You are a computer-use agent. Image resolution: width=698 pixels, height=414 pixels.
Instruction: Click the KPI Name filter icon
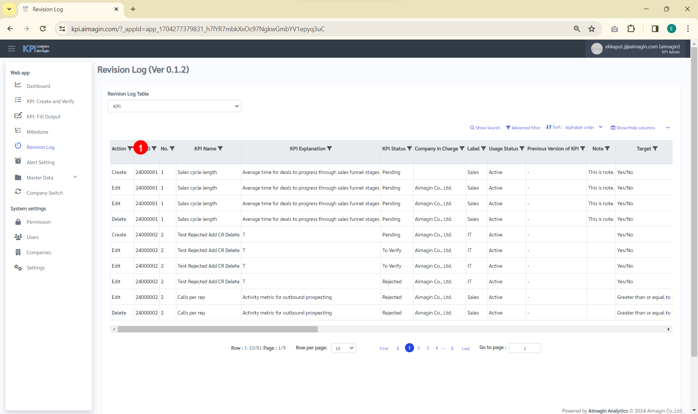(220, 149)
